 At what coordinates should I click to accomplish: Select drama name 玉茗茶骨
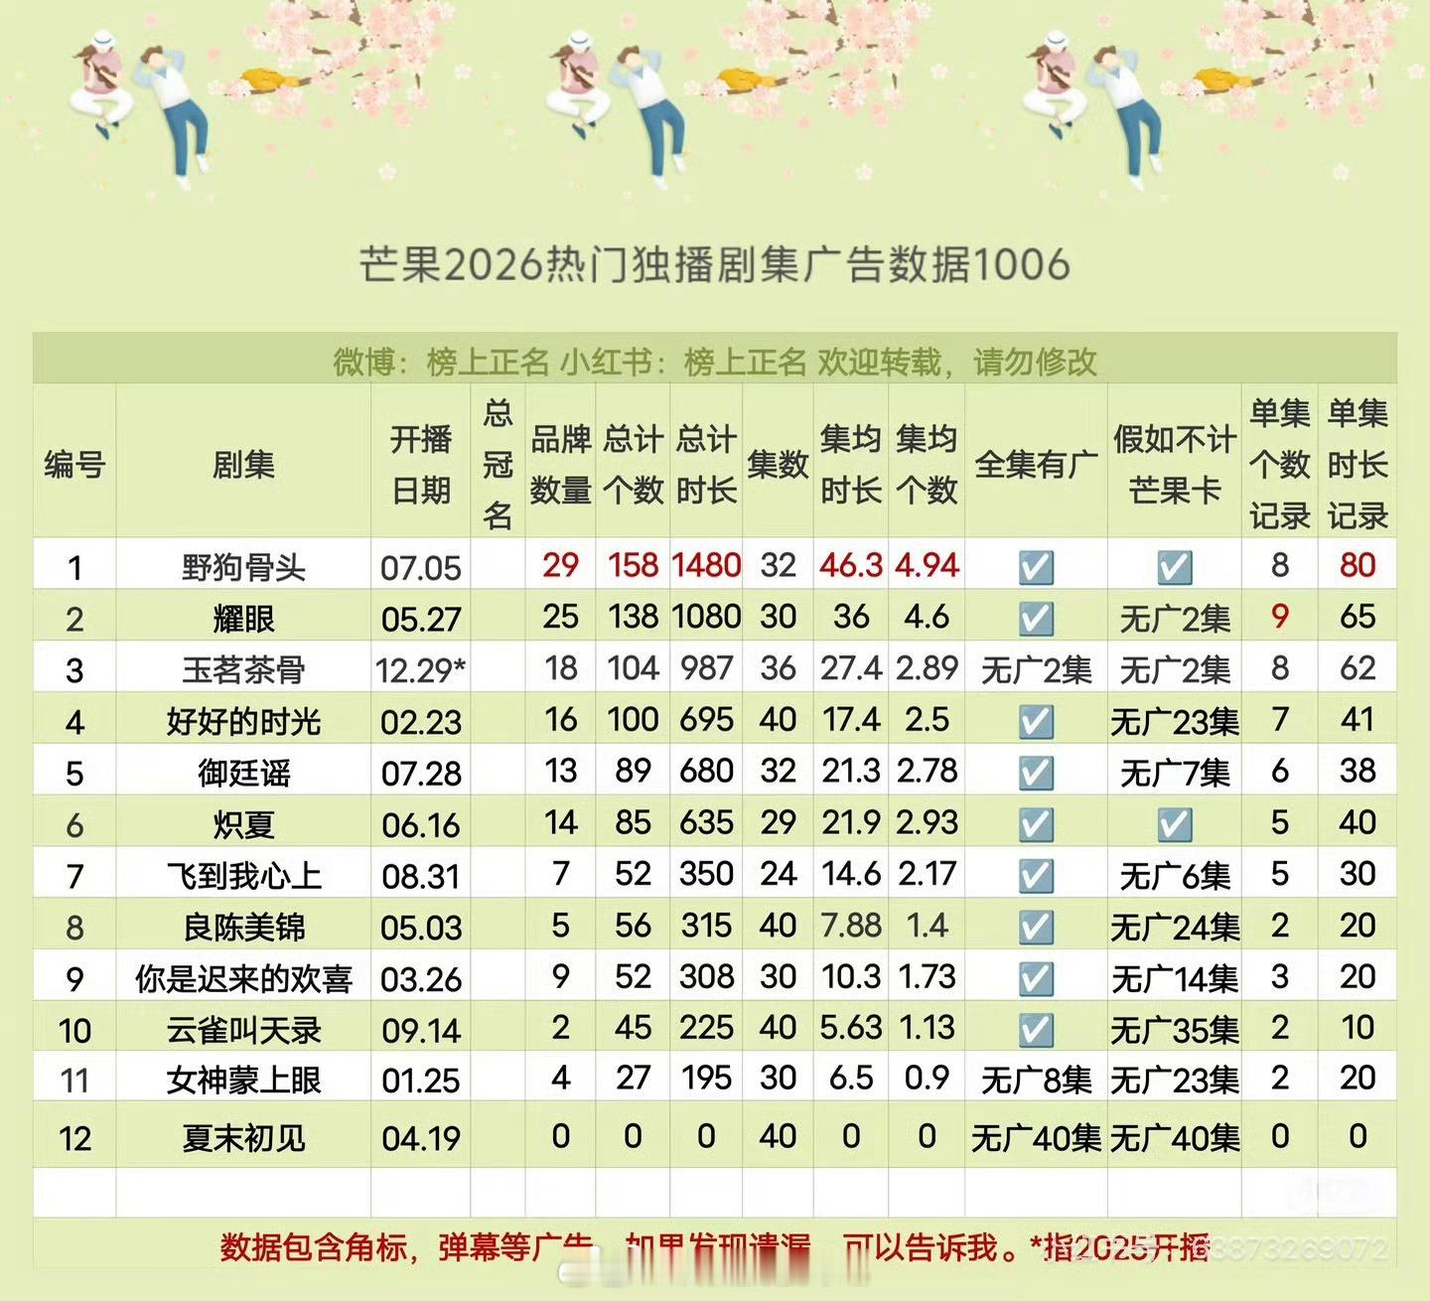coord(243,669)
